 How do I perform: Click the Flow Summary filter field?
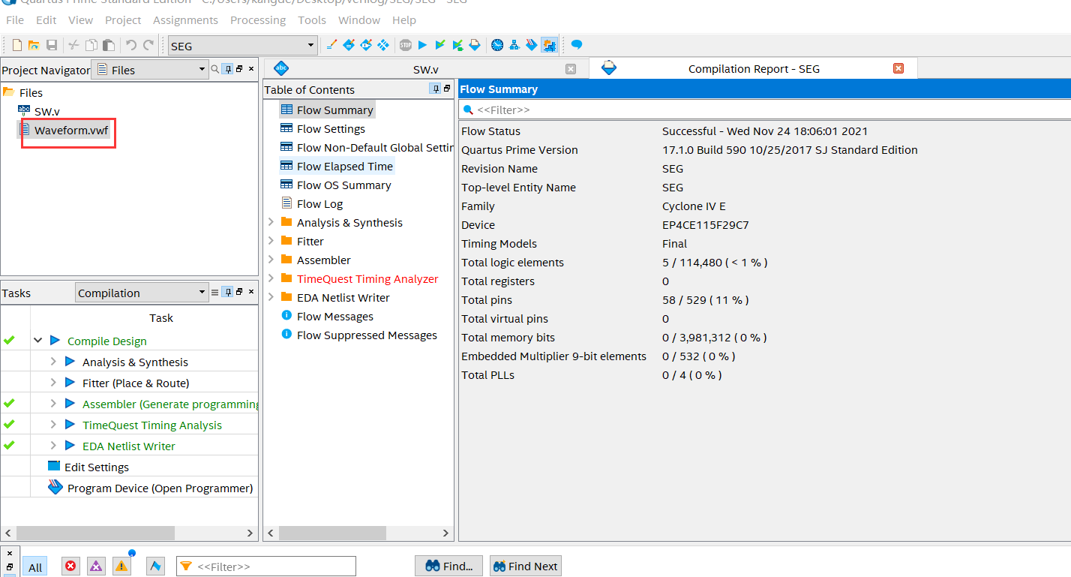[765, 110]
